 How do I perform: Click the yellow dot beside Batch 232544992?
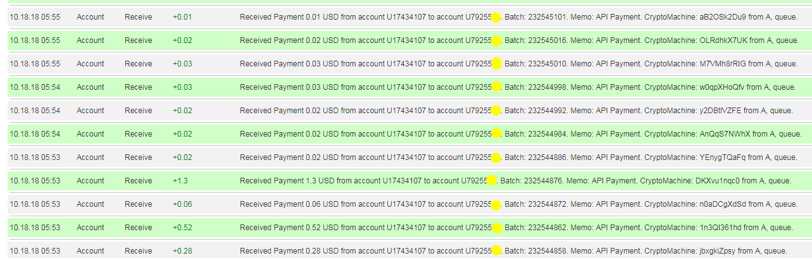coord(496,111)
